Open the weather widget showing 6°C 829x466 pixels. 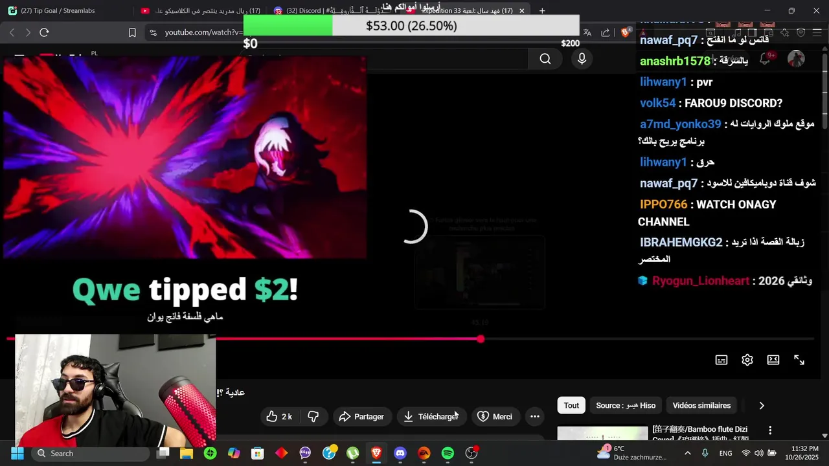point(631,453)
